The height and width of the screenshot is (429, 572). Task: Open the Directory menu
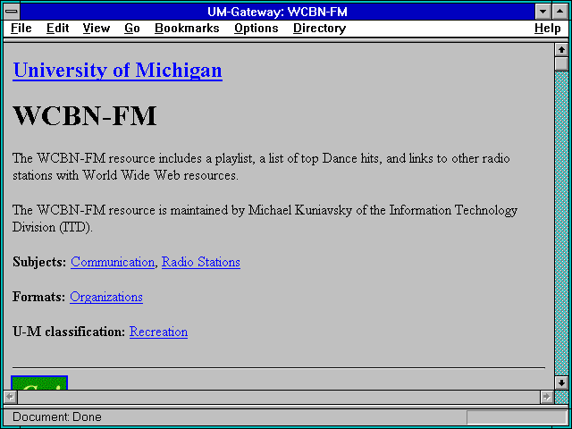point(320,29)
